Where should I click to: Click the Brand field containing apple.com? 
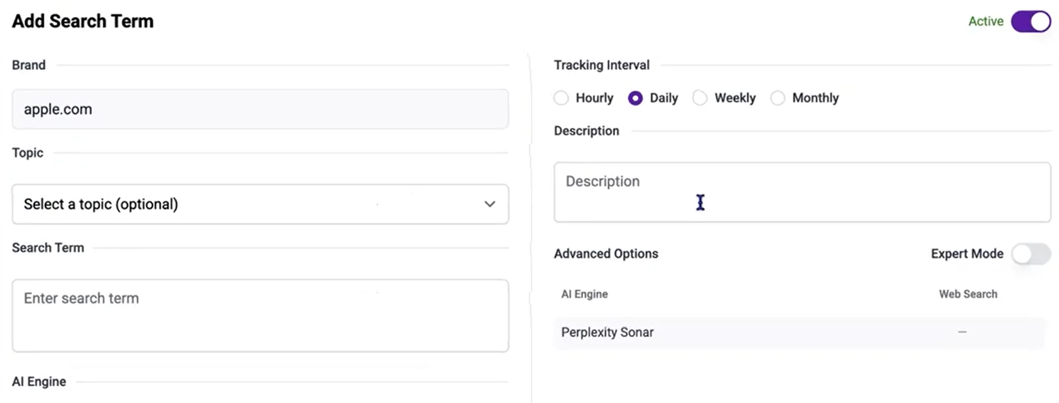[260, 109]
